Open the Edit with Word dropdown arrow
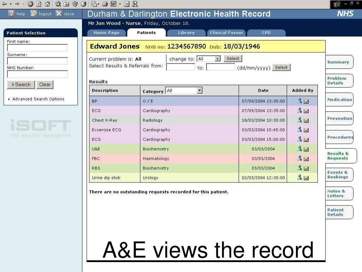This screenshot has width=362, height=272. pos(120,4)
